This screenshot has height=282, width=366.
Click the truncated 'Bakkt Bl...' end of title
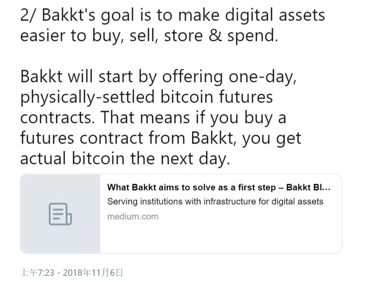308,188
